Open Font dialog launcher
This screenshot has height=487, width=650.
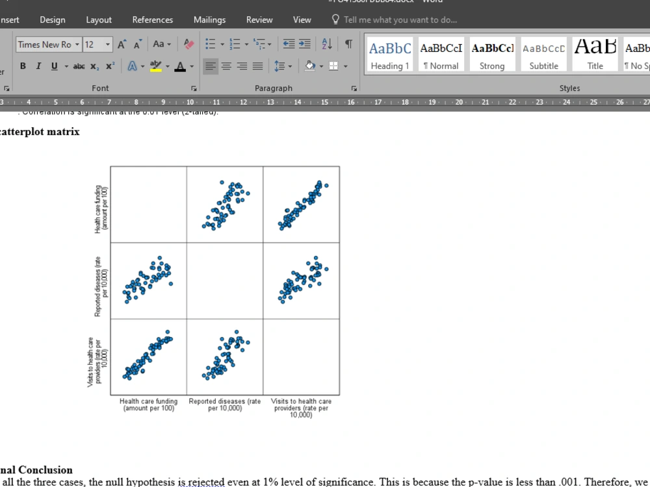tap(194, 88)
